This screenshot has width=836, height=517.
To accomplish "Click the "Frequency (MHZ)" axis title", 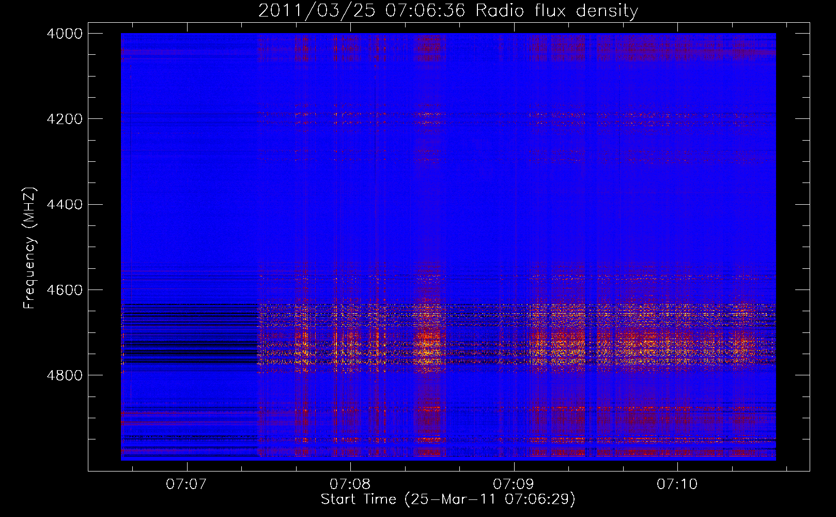I will point(30,248).
